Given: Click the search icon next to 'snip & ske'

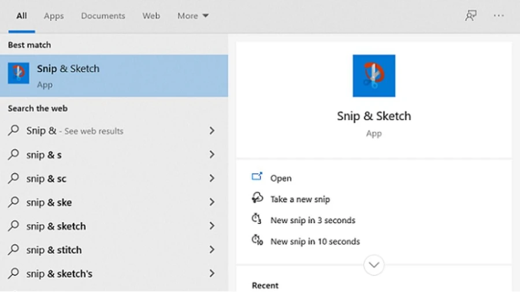Looking at the screenshot, I should (x=14, y=201).
